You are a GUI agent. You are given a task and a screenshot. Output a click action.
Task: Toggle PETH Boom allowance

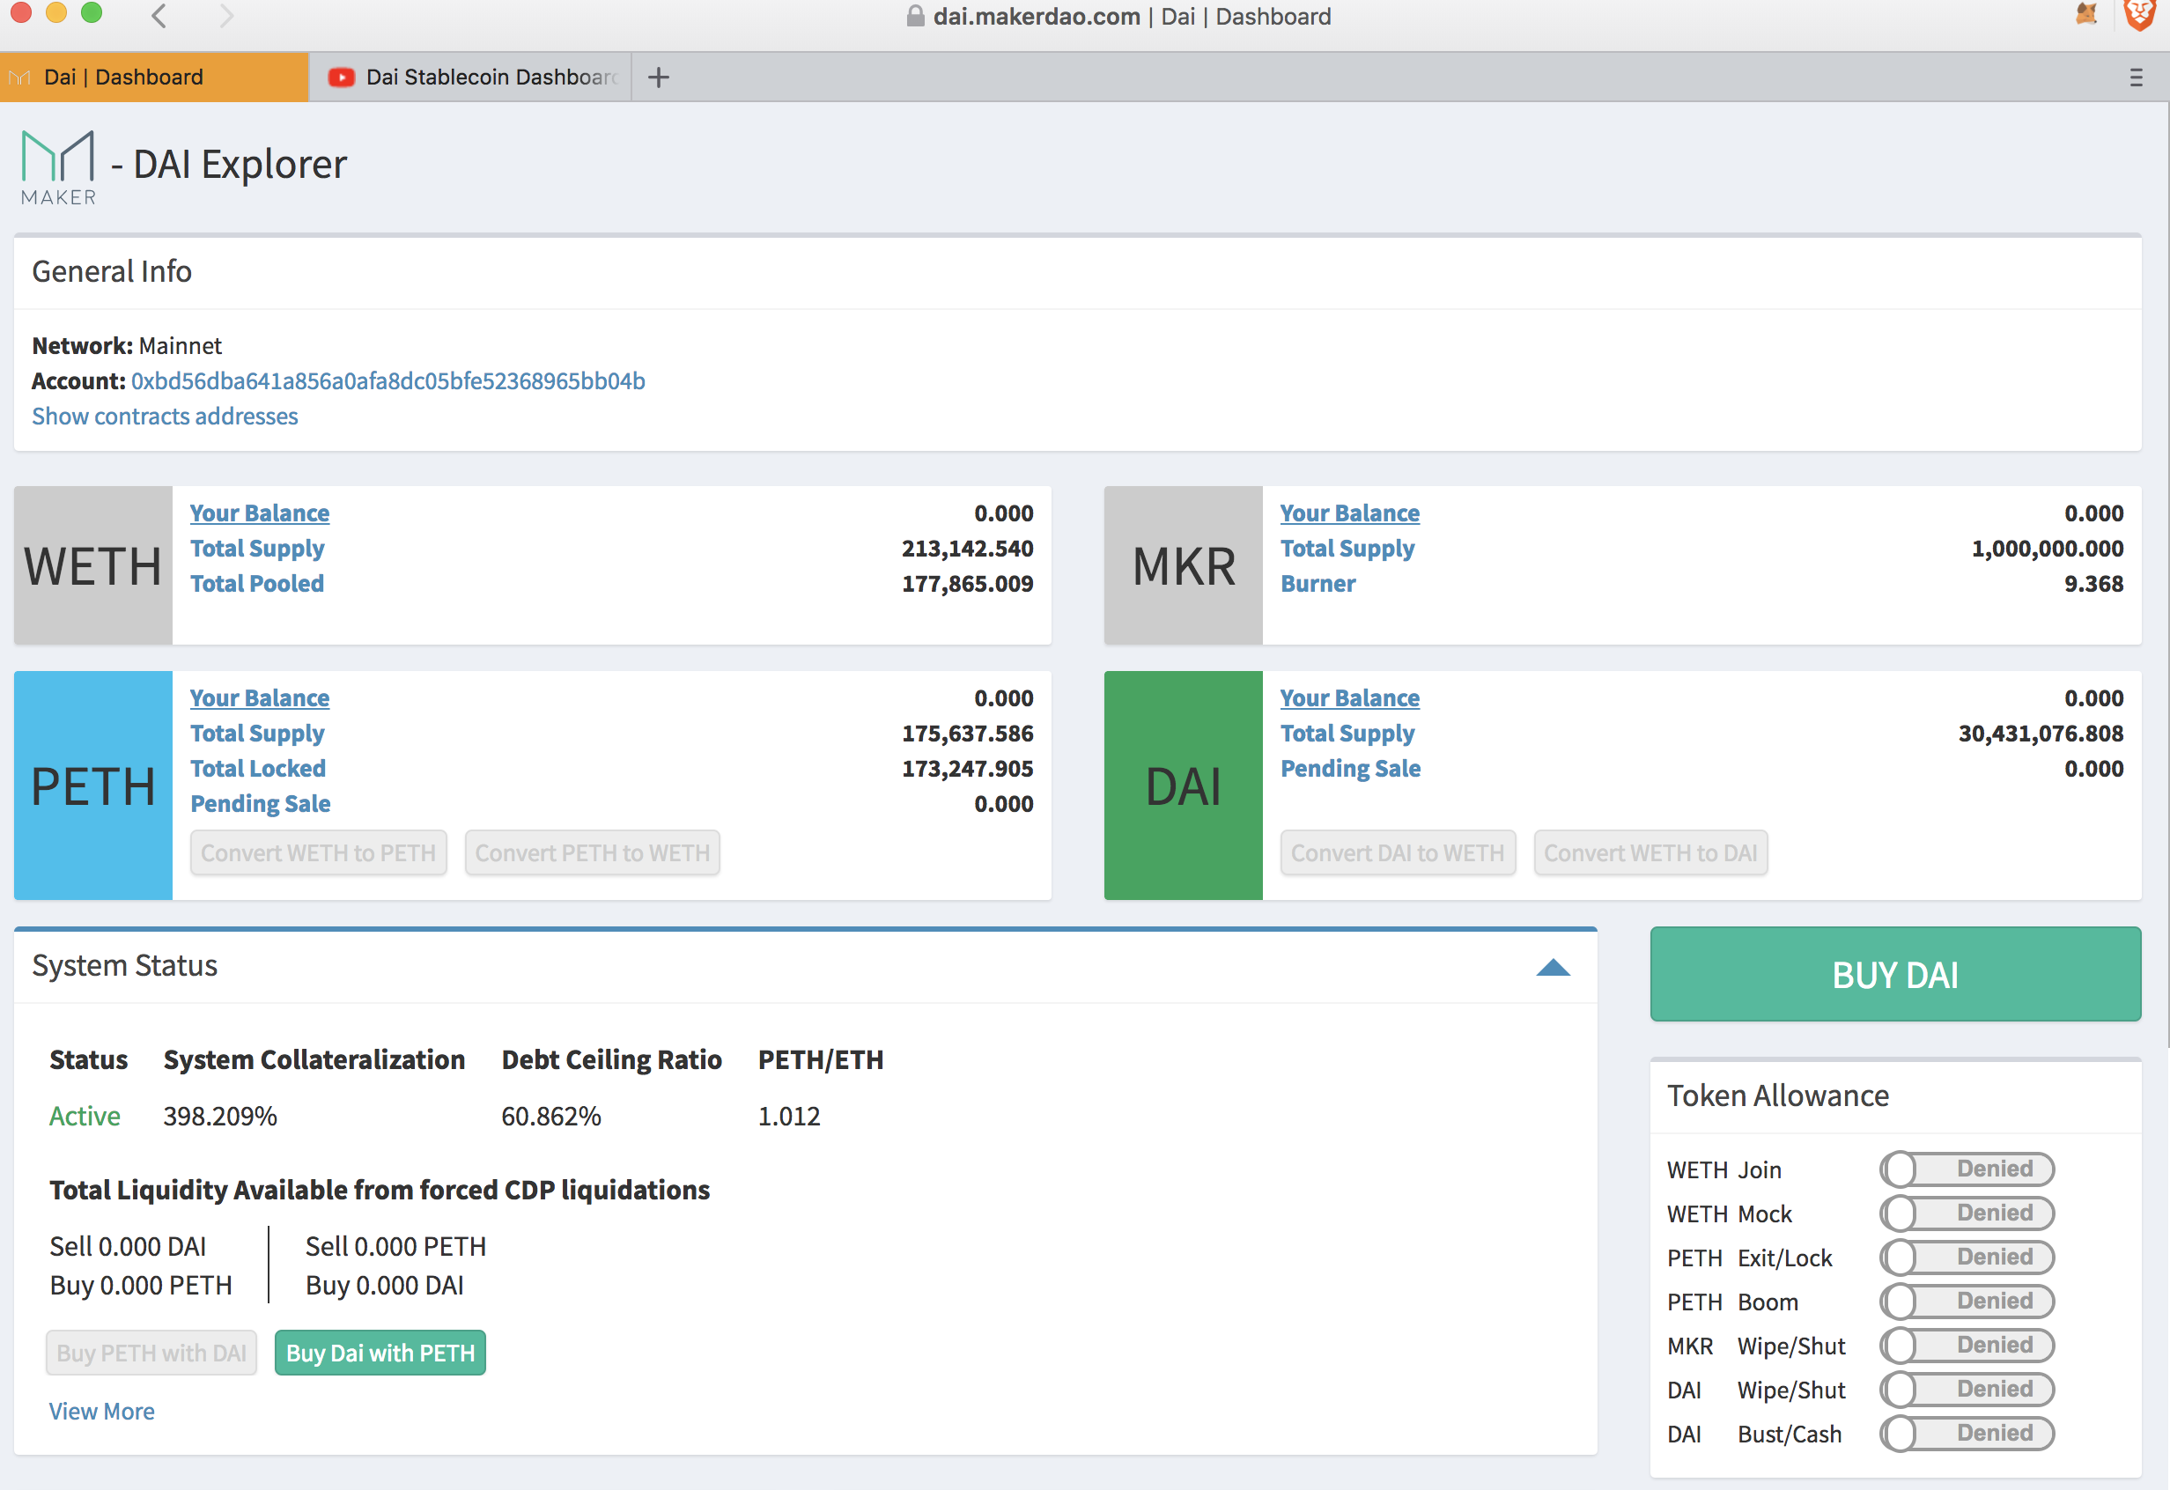[1967, 1301]
